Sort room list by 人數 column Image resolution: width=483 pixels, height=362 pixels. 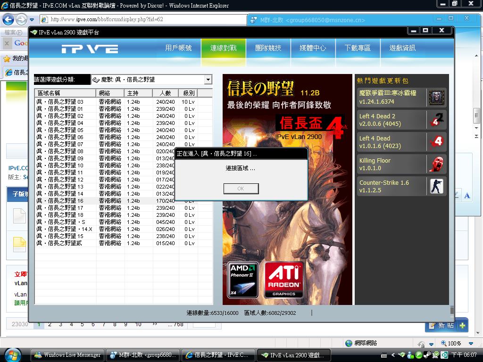click(x=165, y=93)
